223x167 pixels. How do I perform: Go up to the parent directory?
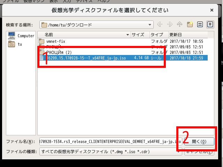[x=180, y=25]
